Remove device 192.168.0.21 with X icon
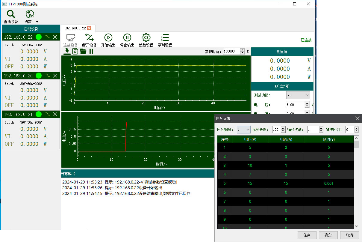Image resolution: width=362 pixels, height=242 pixels. (55, 114)
